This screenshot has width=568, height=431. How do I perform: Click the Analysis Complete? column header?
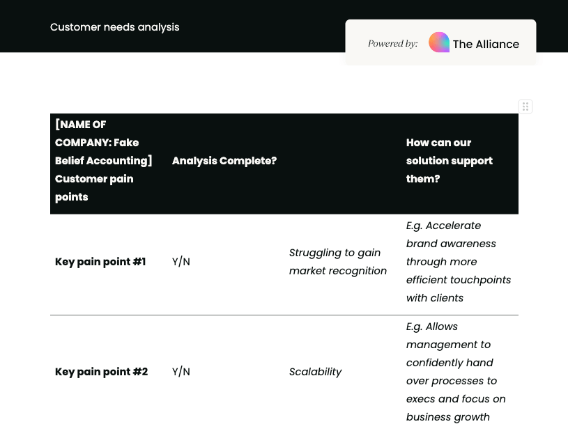(224, 161)
